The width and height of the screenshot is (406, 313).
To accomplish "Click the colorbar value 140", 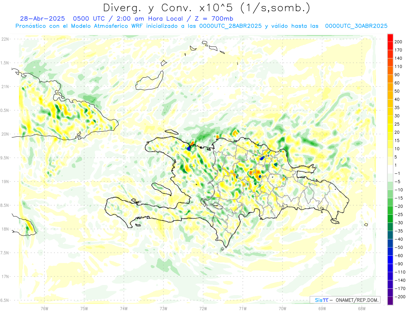I will pyautogui.click(x=398, y=58).
